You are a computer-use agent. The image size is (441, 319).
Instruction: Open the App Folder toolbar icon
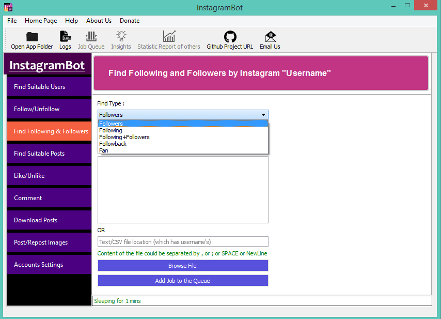pos(32,37)
